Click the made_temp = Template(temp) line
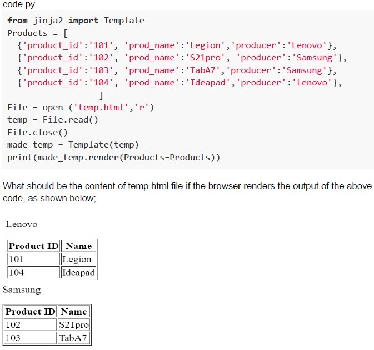 click(73, 145)
